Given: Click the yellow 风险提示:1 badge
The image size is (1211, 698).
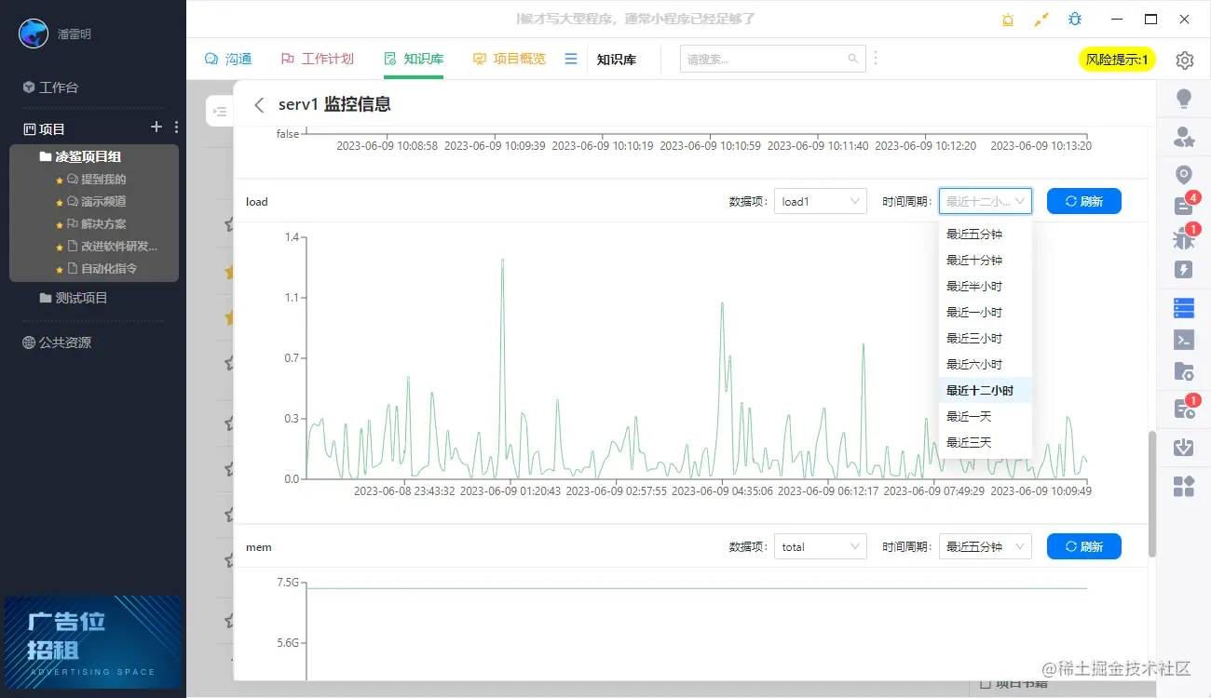Looking at the screenshot, I should pos(1117,60).
